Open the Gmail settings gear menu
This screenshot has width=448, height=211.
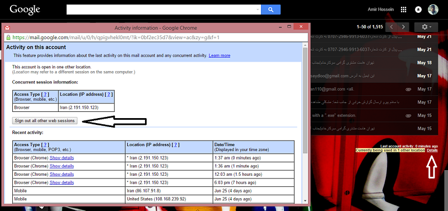[x=426, y=27]
